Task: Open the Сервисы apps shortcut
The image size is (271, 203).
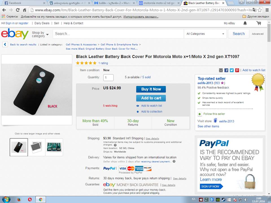Action: point(10,17)
